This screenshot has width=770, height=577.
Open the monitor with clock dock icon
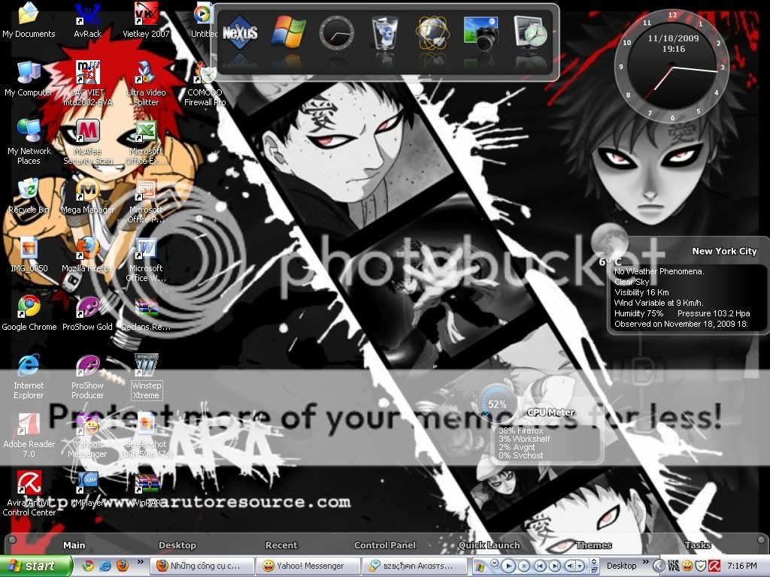[x=530, y=33]
